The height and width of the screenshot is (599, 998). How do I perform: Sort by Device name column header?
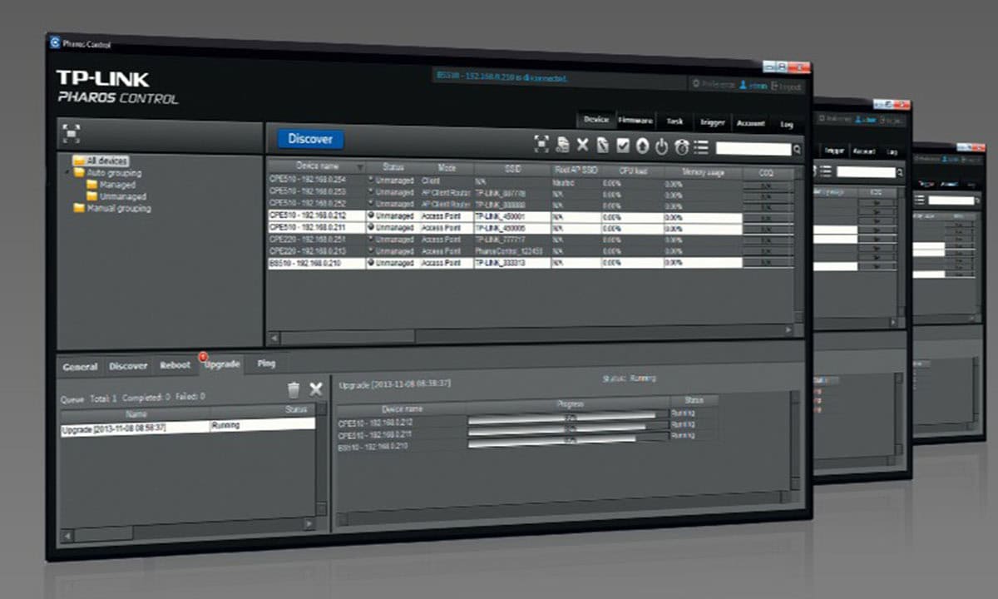(317, 166)
